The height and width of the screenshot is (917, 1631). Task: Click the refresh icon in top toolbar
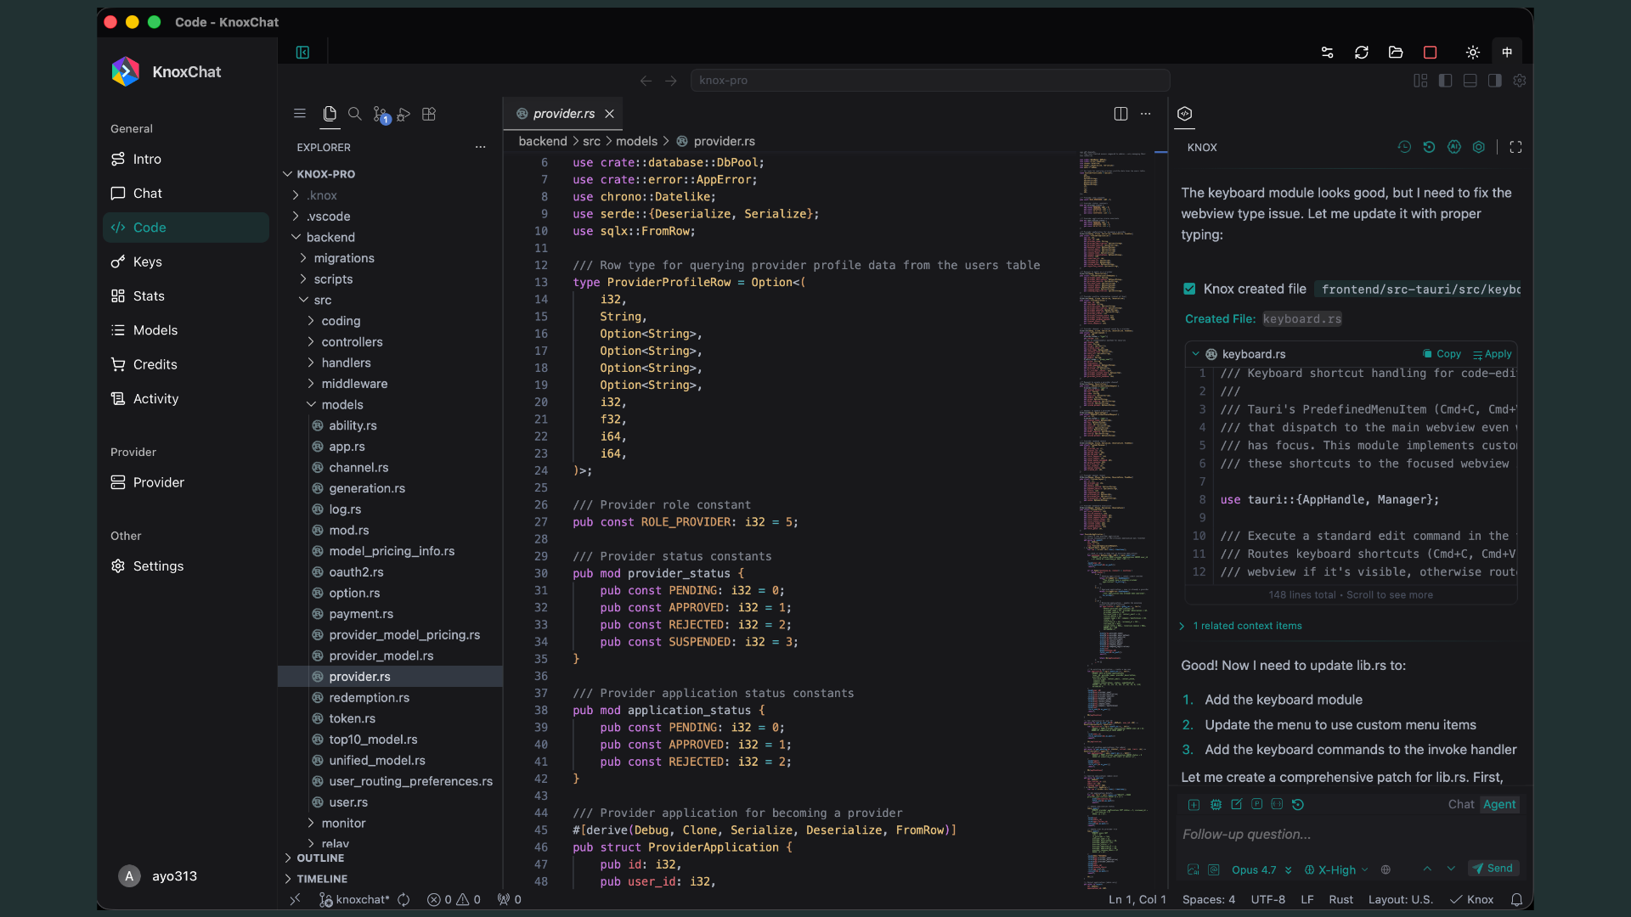click(x=1362, y=53)
